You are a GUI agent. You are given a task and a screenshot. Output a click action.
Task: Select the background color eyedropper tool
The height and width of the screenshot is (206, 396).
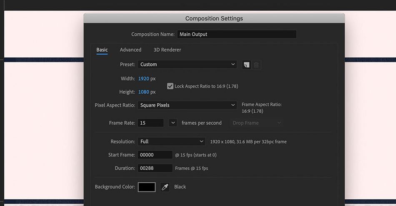(165, 187)
